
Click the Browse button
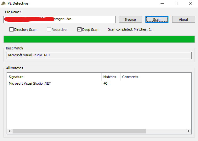pyautogui.click(x=130, y=20)
